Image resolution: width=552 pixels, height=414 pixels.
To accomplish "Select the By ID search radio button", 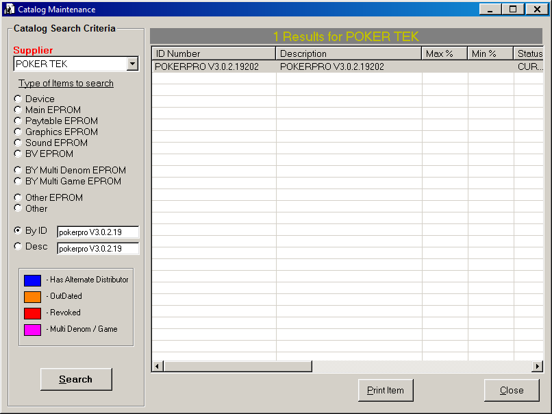I will 18,230.
